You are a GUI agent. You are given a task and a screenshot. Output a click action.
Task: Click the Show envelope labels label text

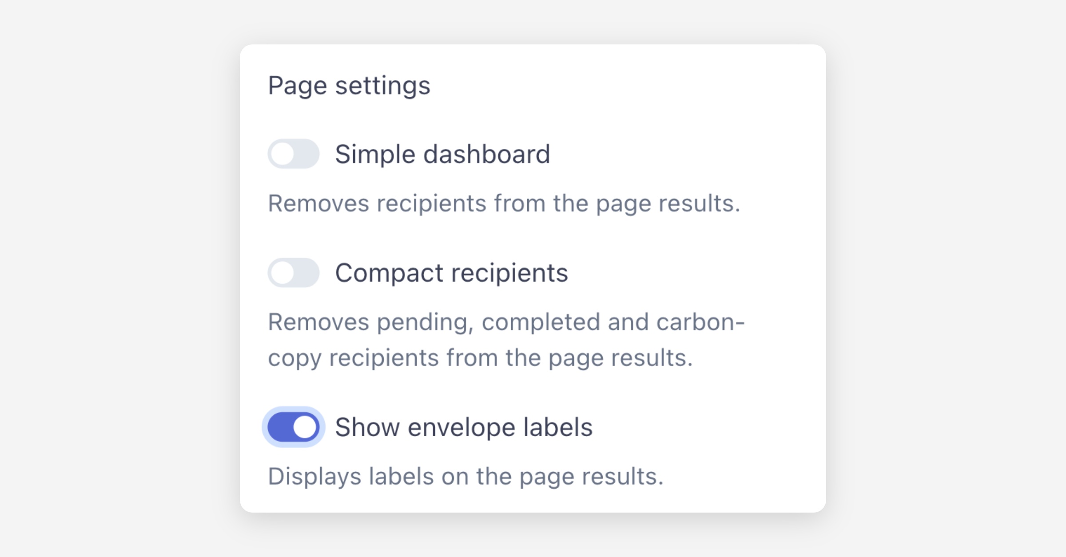coord(464,427)
